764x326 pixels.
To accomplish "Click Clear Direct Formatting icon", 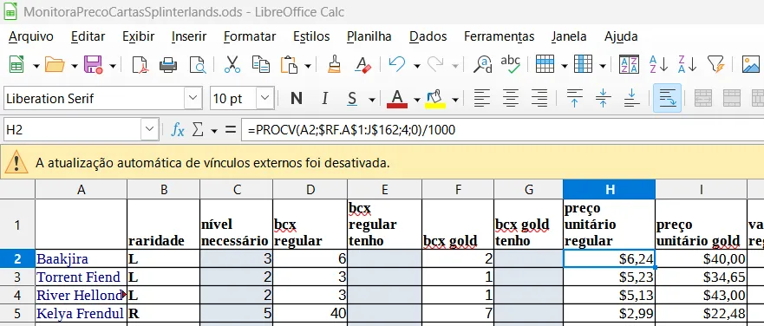I will [x=363, y=64].
